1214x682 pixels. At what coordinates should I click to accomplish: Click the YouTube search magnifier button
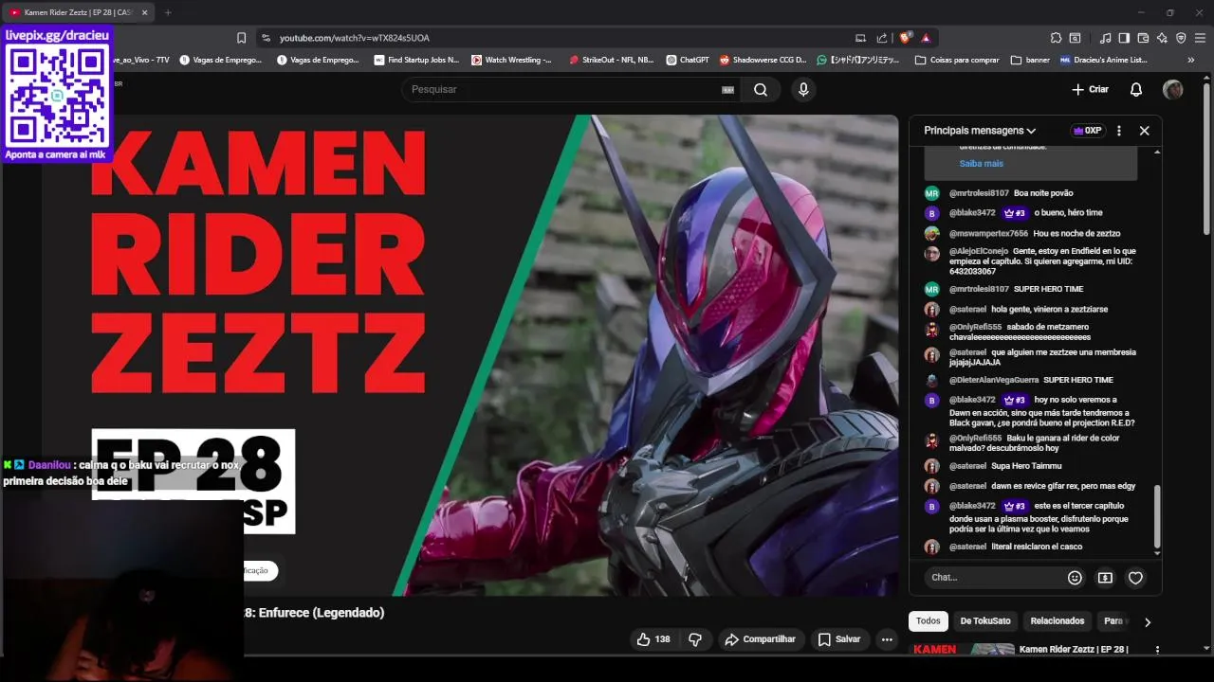(x=761, y=89)
